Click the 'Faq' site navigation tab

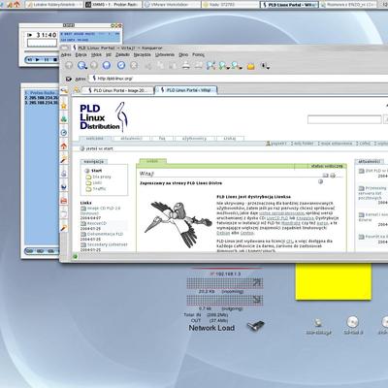pyautogui.click(x=162, y=139)
